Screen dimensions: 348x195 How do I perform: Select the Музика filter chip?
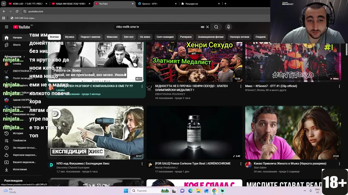click(70, 37)
